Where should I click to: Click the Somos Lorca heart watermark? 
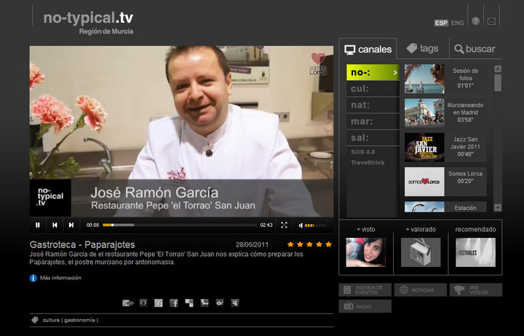click(x=318, y=63)
